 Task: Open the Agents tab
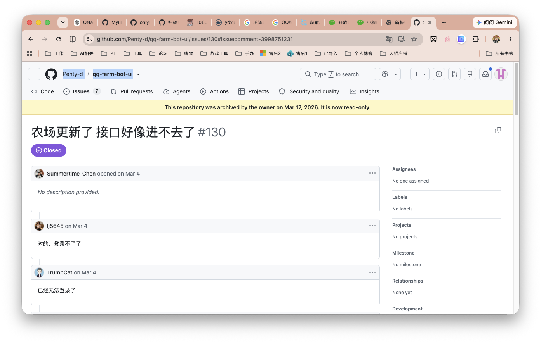(x=177, y=91)
